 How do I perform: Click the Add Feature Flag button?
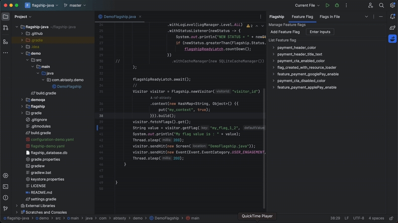[285, 32]
